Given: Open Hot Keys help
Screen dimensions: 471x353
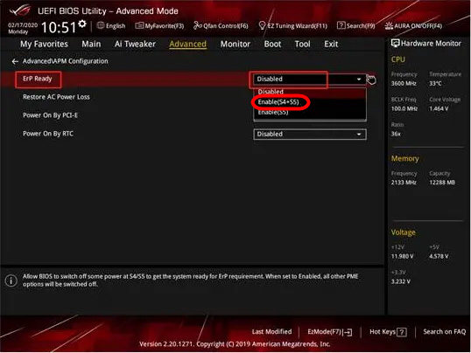Looking at the screenshot, I should pos(388,332).
